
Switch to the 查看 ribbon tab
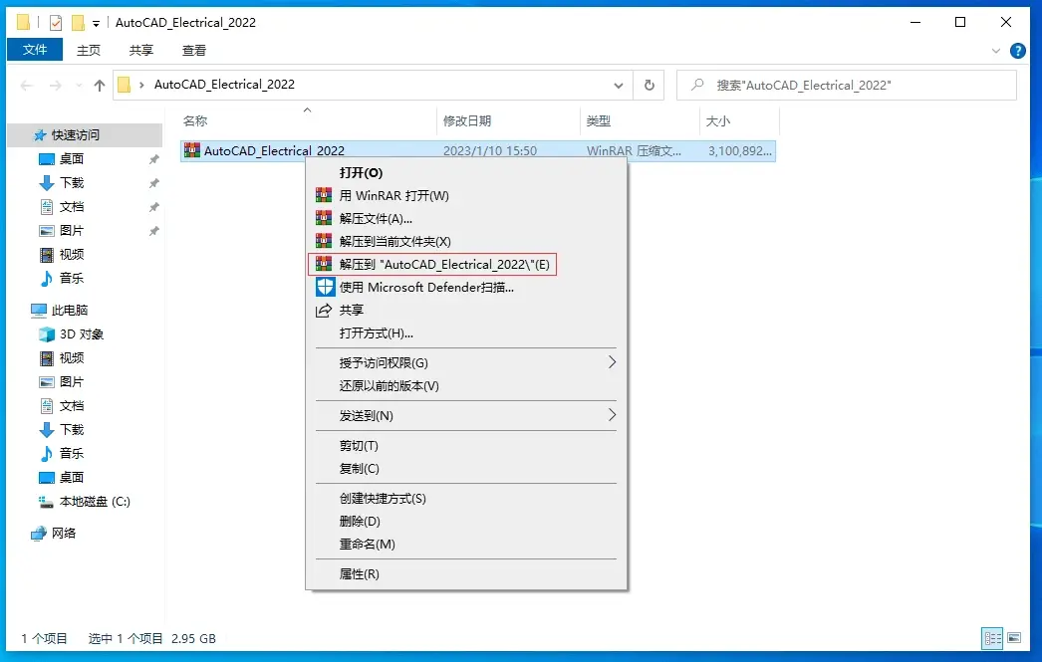tap(194, 51)
